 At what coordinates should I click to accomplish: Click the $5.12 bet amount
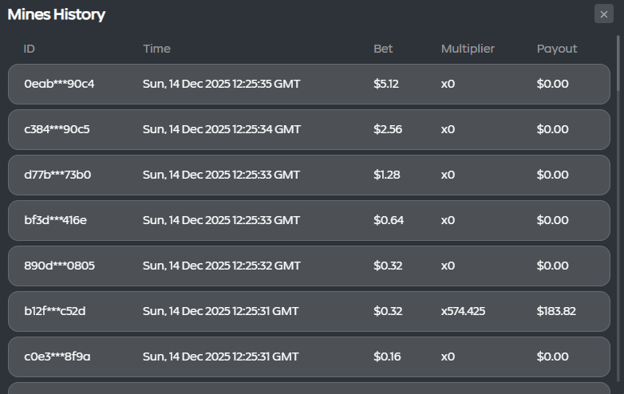point(386,84)
